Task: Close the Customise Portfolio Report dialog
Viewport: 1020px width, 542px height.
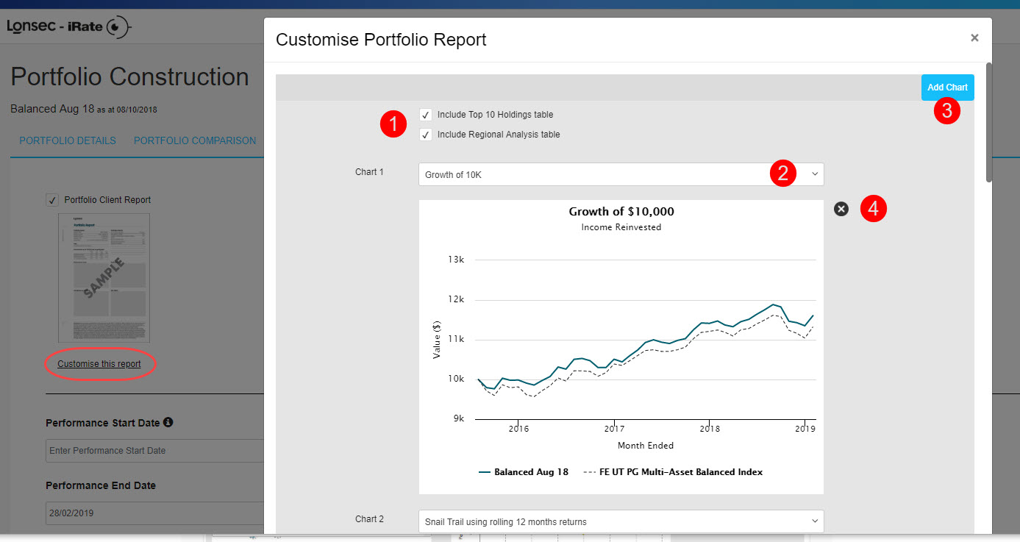Action: [x=974, y=38]
